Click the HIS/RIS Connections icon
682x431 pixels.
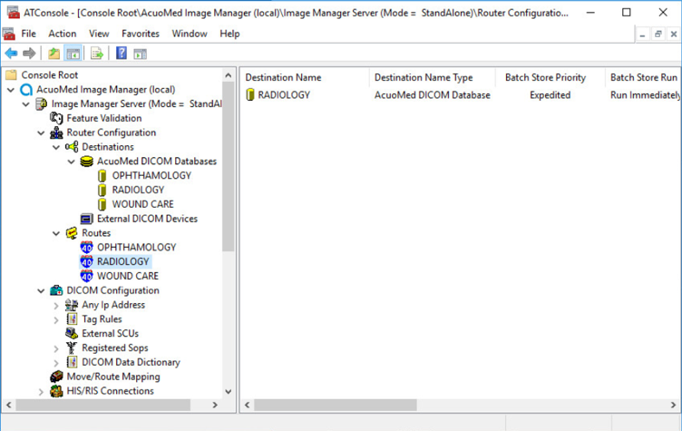[x=56, y=391]
